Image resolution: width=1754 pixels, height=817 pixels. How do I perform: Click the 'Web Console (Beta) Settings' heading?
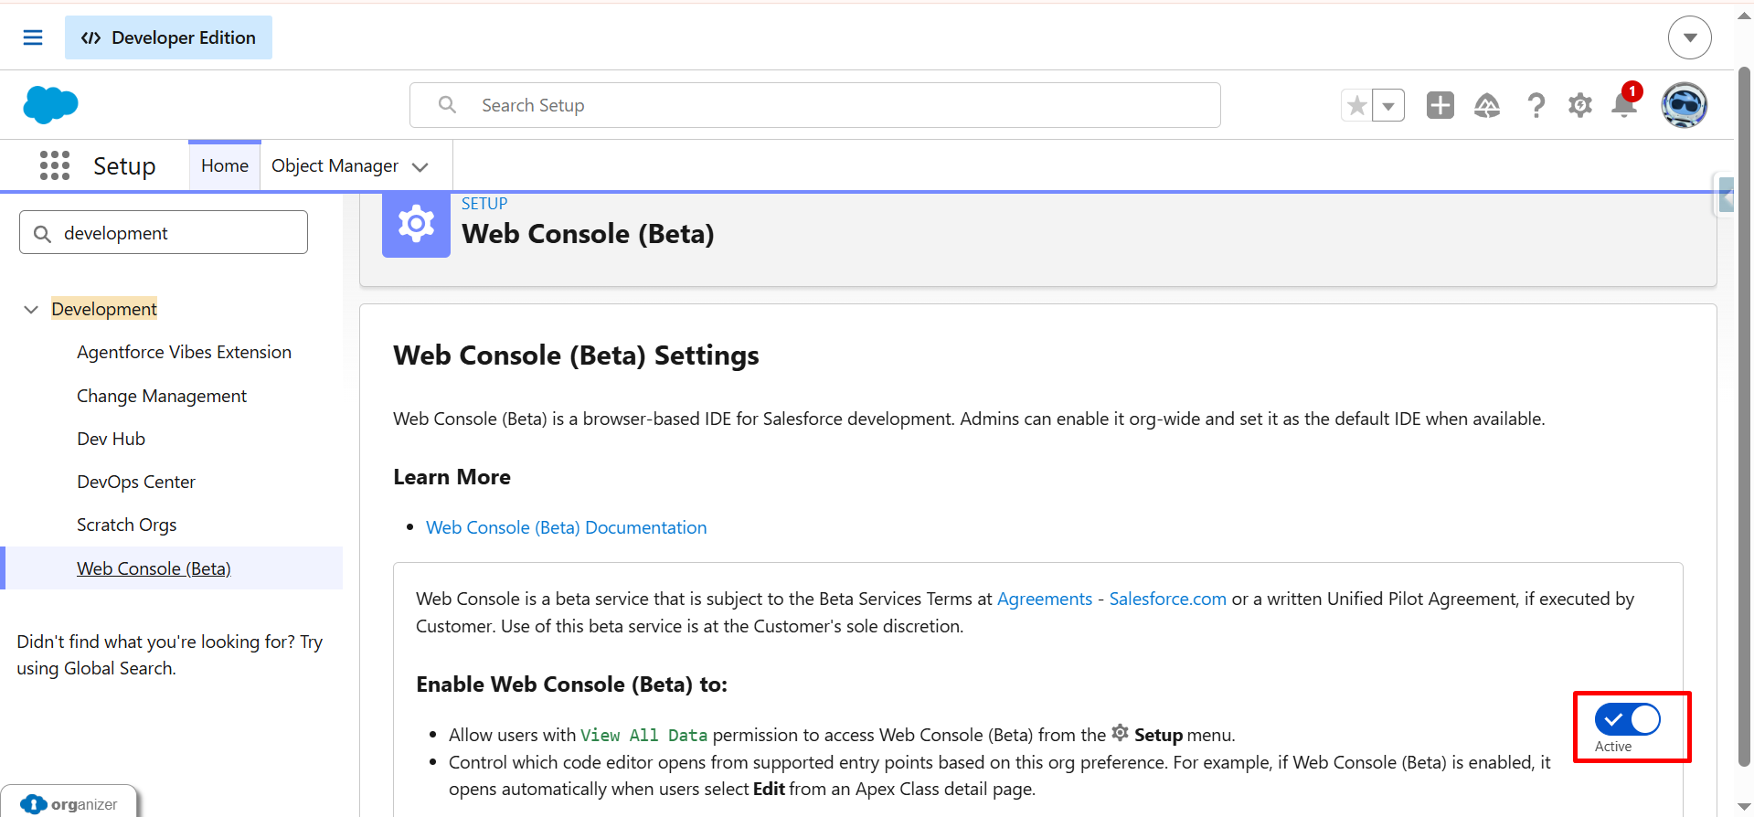[x=576, y=355]
